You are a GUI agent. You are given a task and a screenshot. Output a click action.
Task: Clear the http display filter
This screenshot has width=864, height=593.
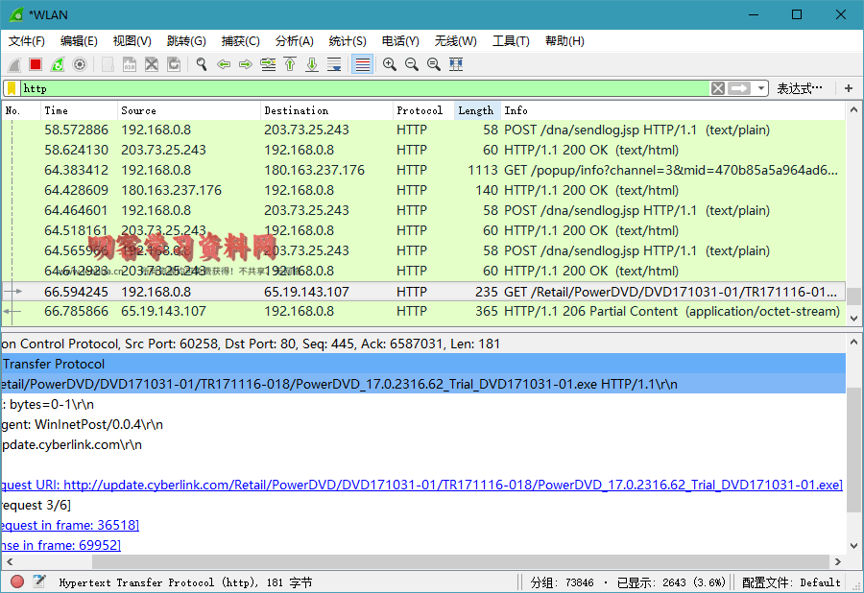[x=717, y=88]
